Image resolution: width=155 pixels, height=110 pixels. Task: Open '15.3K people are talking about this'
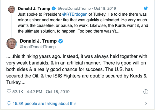pyautogui.click(x=45, y=103)
